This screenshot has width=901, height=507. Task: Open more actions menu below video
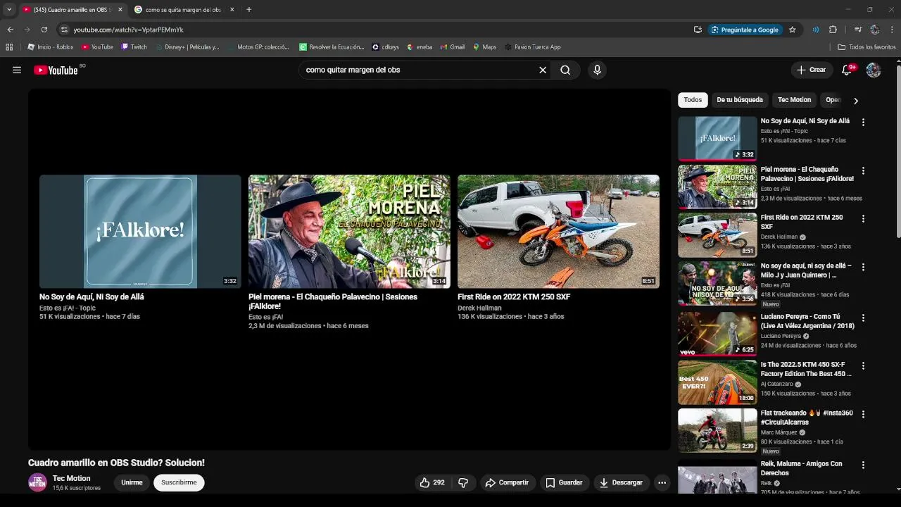(662, 482)
